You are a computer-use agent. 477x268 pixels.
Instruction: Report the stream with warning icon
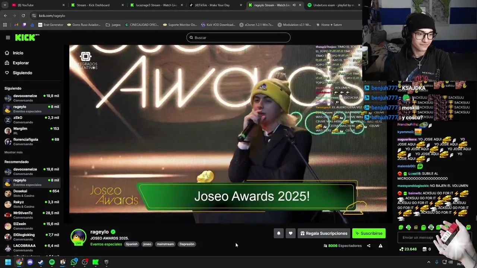(380, 246)
